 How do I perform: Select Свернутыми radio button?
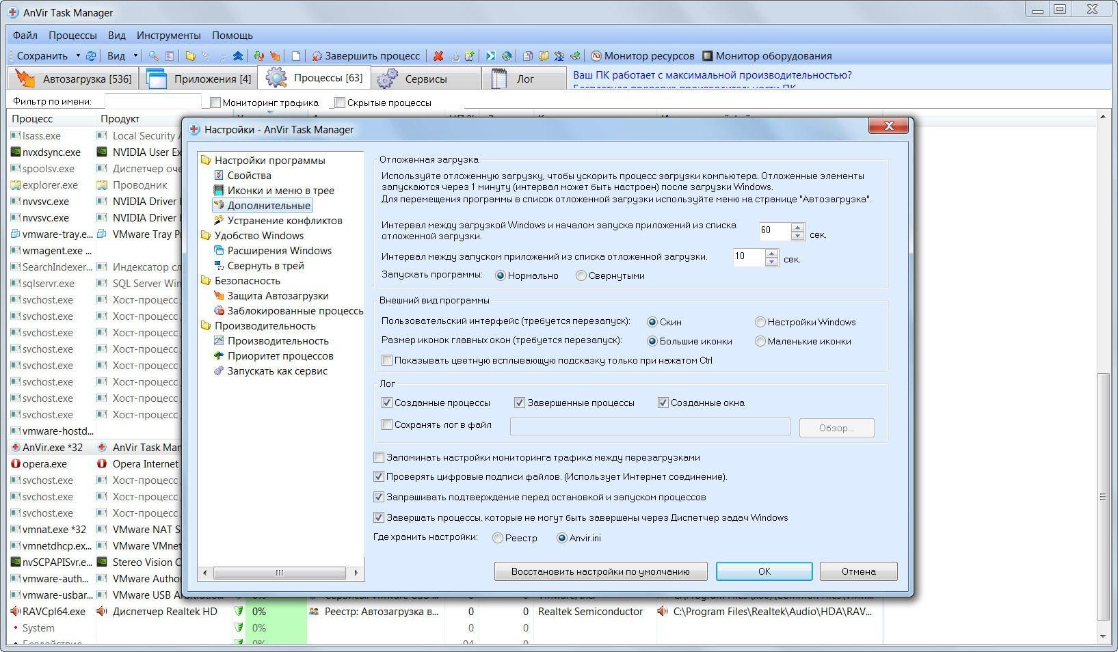tap(581, 275)
